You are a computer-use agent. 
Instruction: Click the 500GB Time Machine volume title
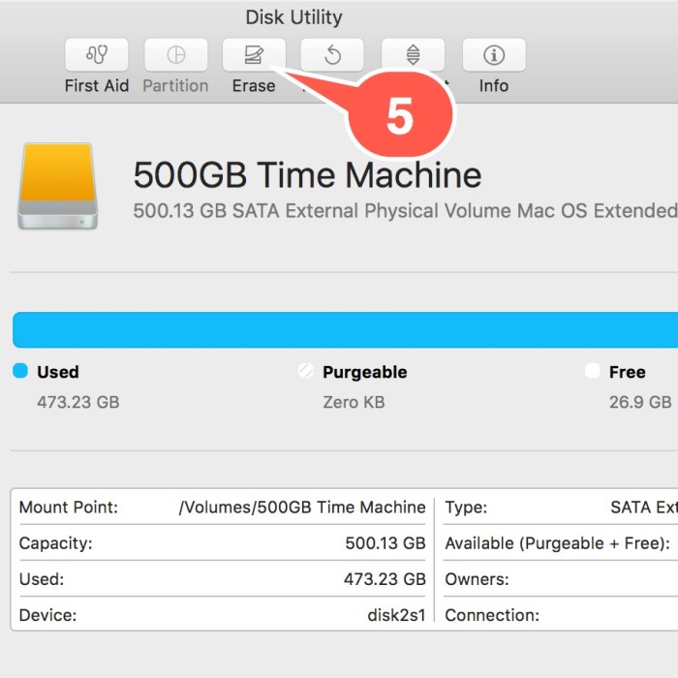pos(307,175)
